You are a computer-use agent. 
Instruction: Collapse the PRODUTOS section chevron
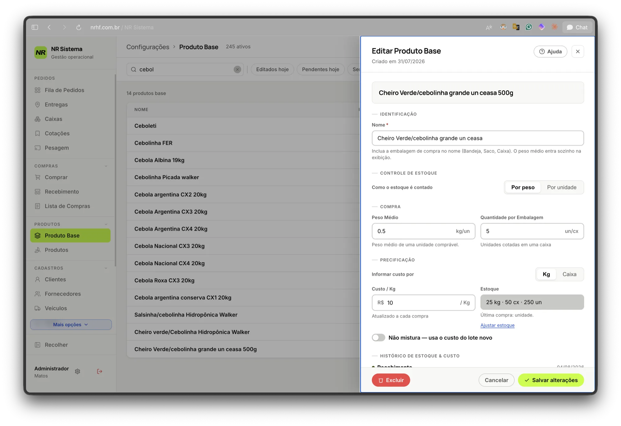tap(106, 224)
